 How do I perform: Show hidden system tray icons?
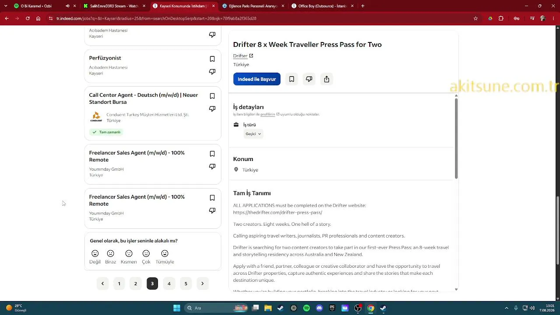click(x=507, y=308)
